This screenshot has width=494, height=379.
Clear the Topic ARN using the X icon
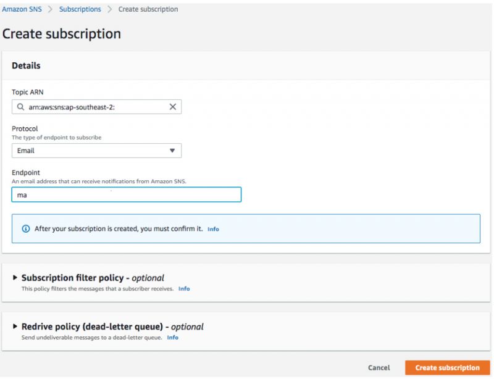point(174,106)
